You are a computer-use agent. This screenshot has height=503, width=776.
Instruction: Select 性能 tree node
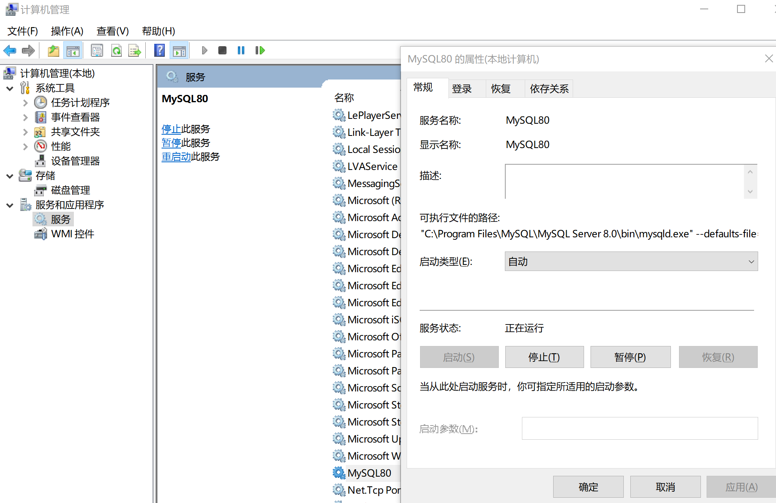61,146
